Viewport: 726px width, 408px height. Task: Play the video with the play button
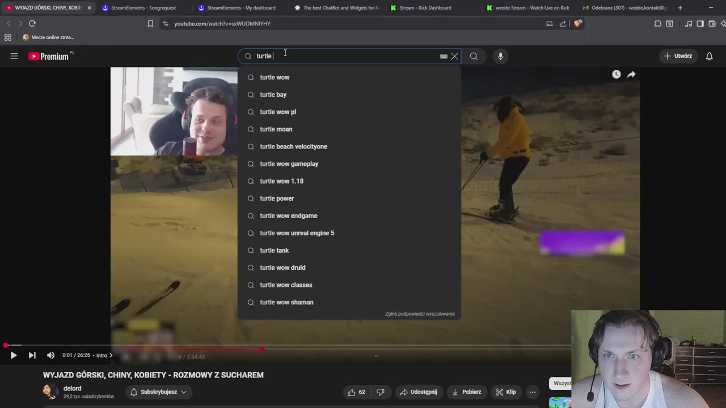[x=14, y=355]
